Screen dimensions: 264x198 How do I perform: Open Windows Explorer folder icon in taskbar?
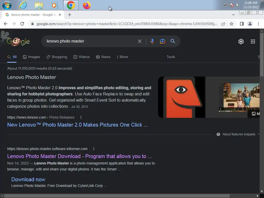pyautogui.click(x=39, y=5)
